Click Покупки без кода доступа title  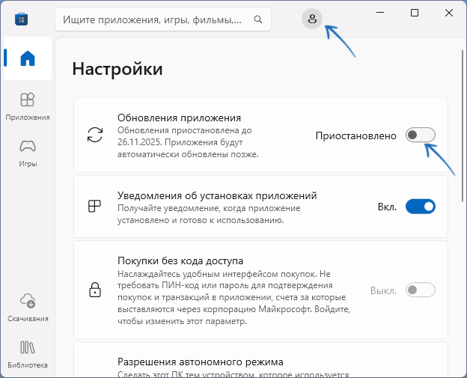[x=180, y=261]
